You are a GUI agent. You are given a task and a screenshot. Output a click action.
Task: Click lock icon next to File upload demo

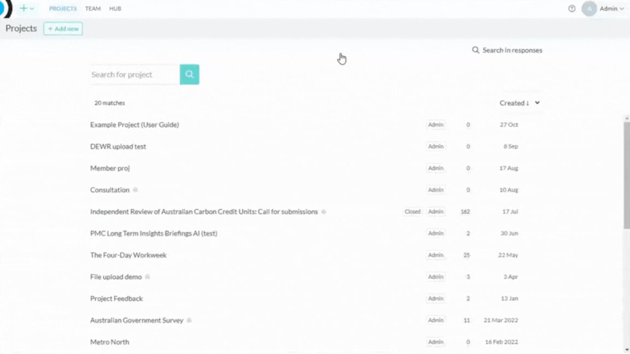click(148, 276)
